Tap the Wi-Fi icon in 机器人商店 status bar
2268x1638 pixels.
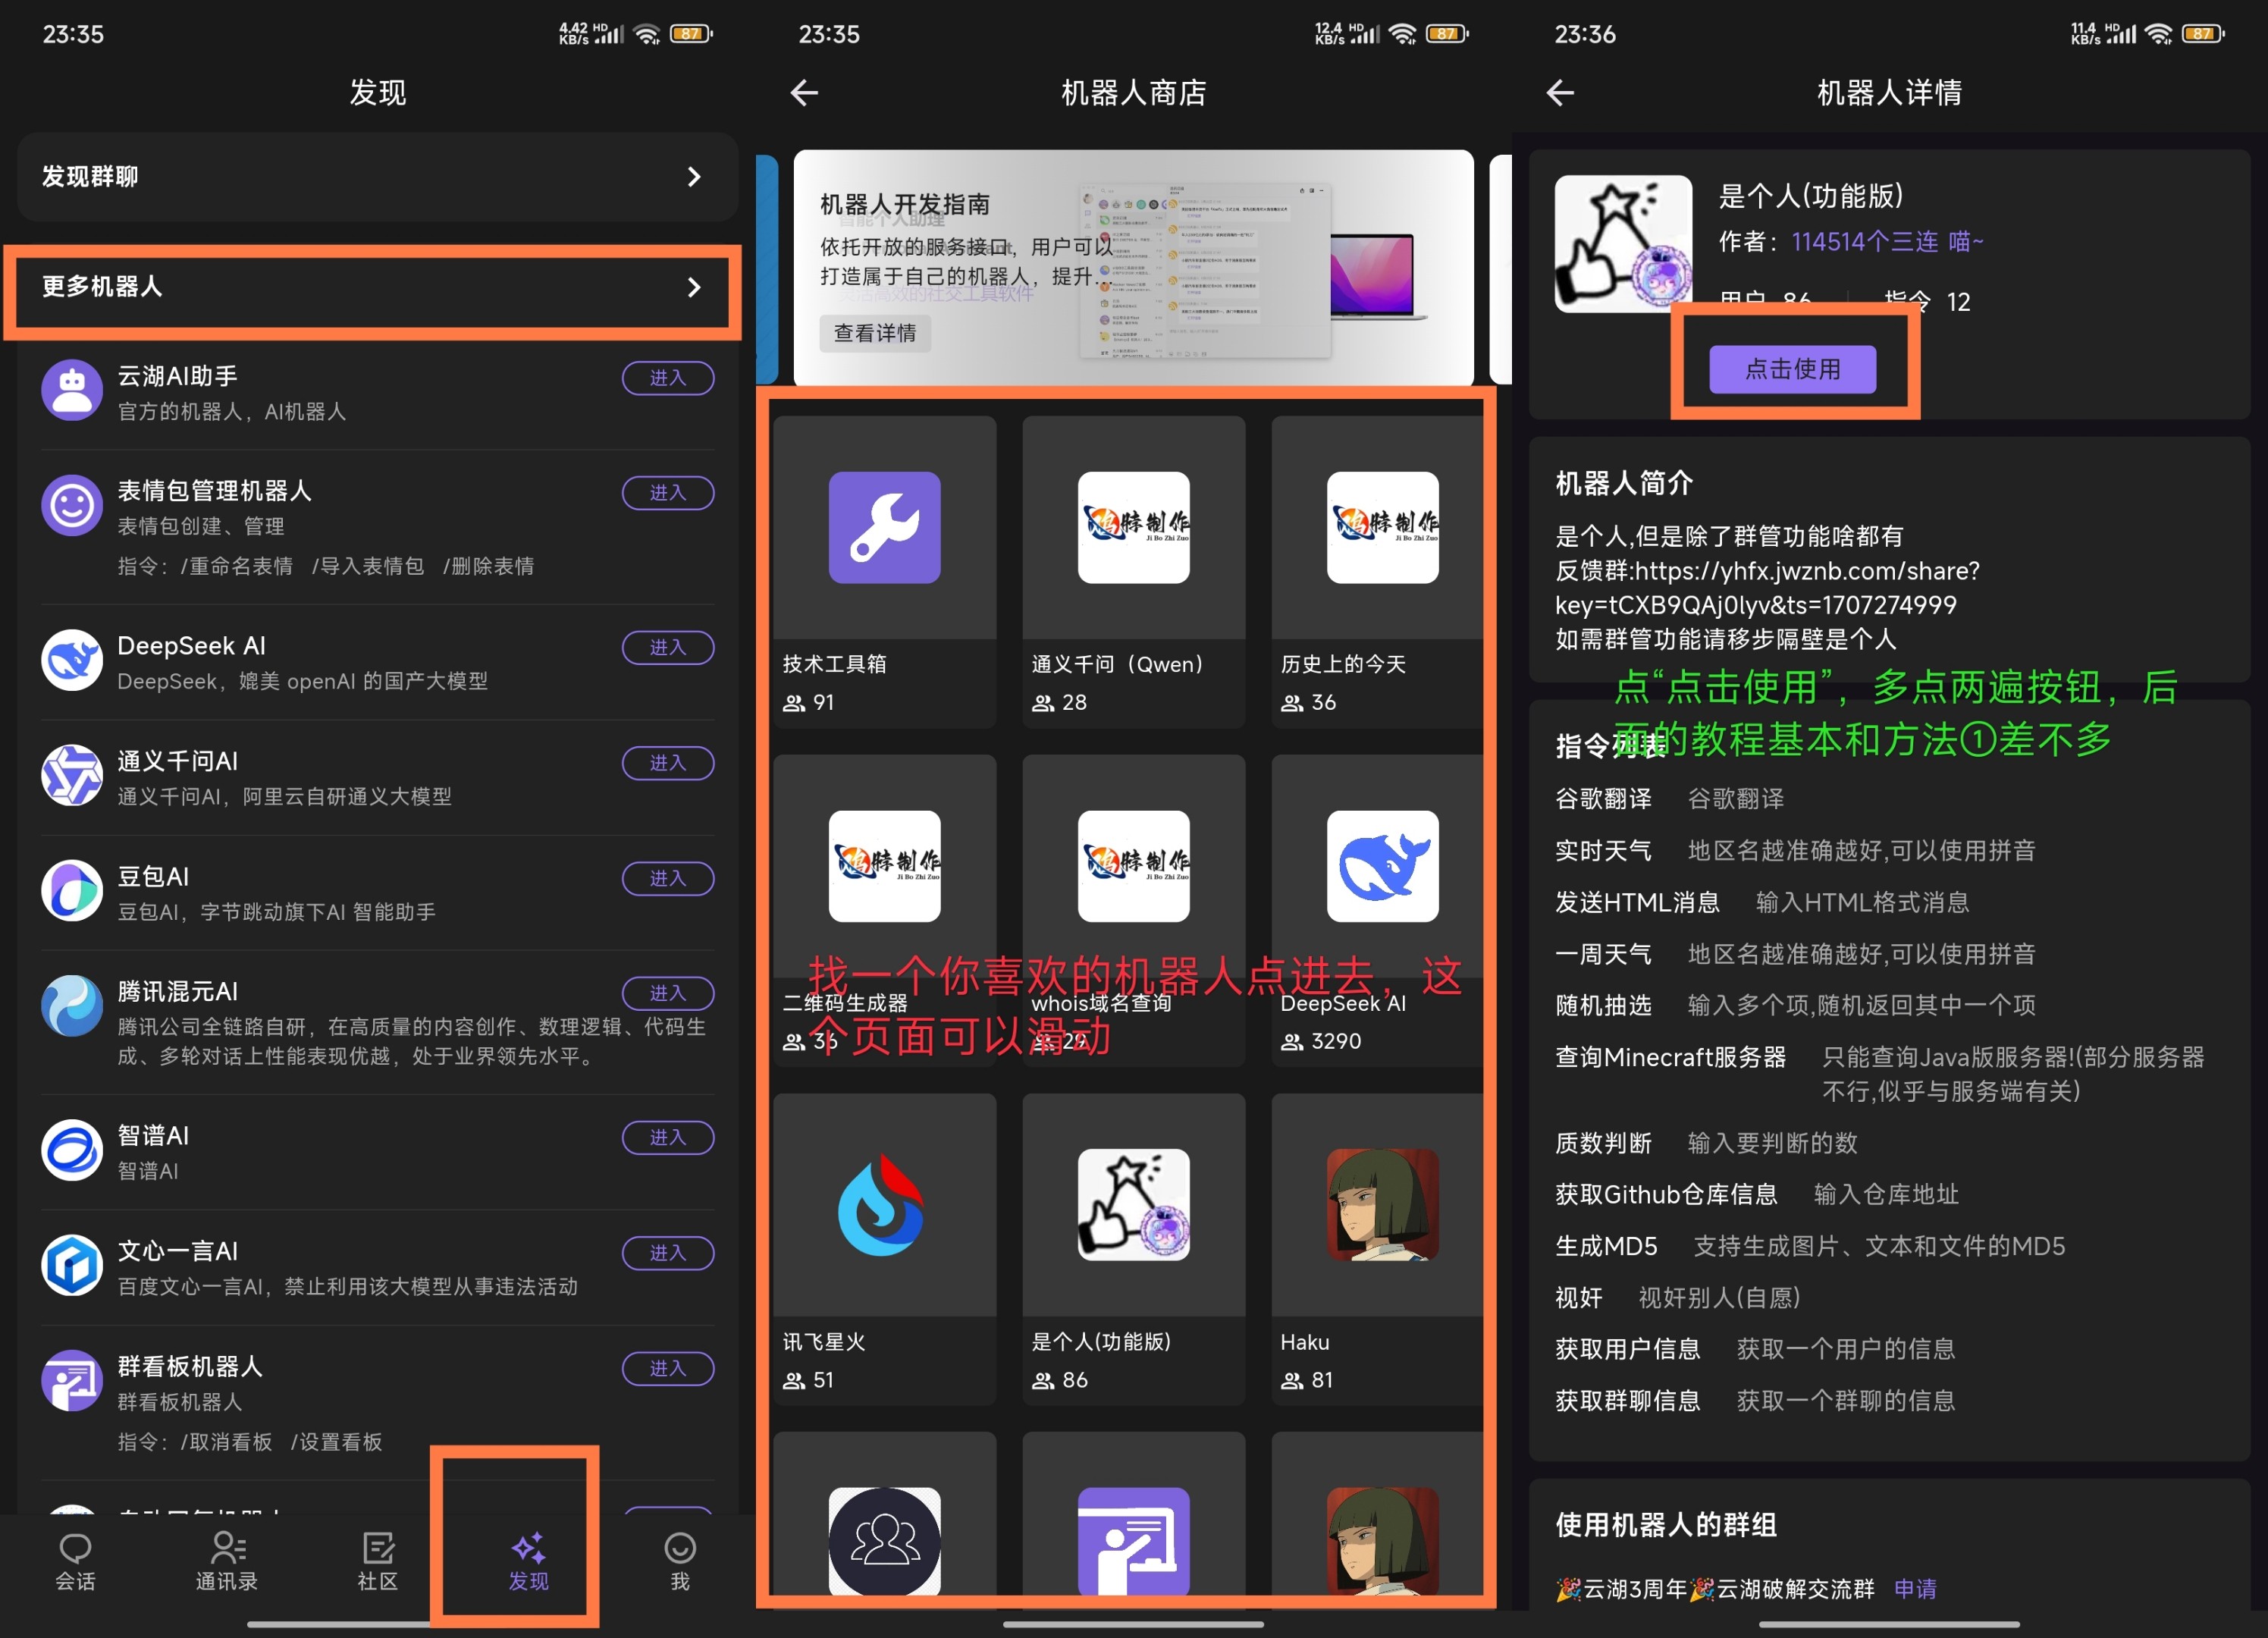point(1403,34)
